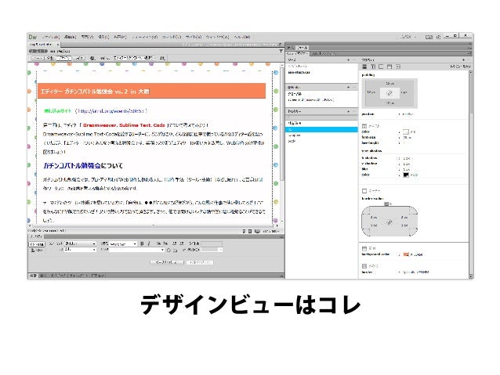Open the workspace switcher dropdown
This screenshot has width=500, height=375.
408,37
